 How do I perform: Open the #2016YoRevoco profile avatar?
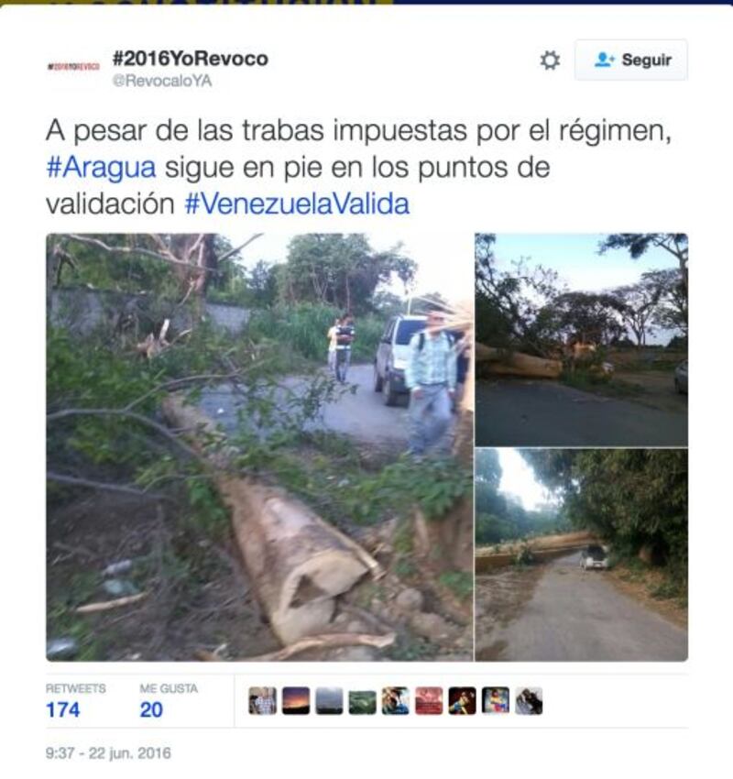(x=73, y=67)
